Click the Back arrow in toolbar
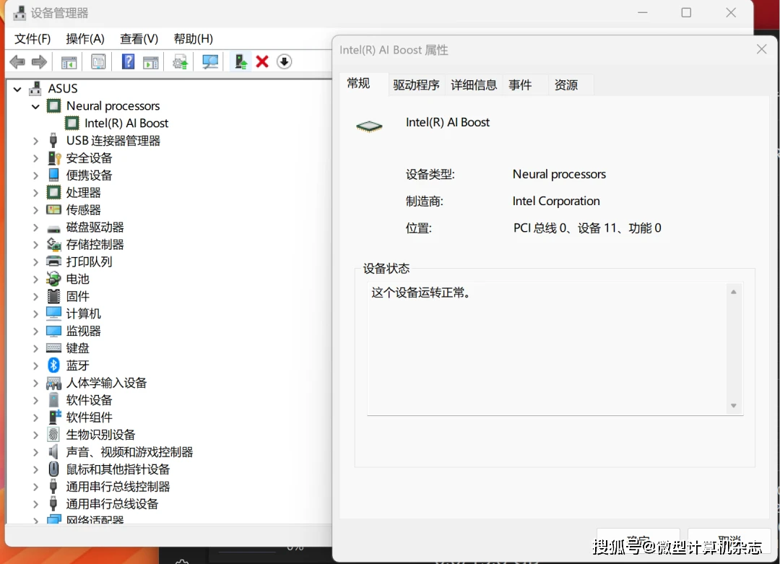 (17, 62)
